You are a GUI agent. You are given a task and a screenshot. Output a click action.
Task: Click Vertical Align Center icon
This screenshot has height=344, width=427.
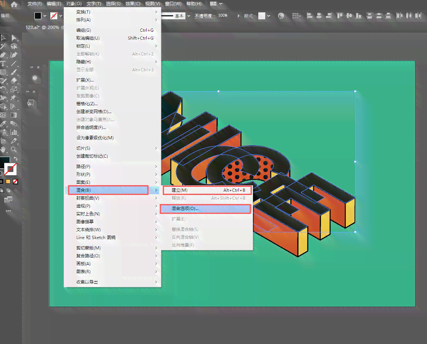click(349, 16)
